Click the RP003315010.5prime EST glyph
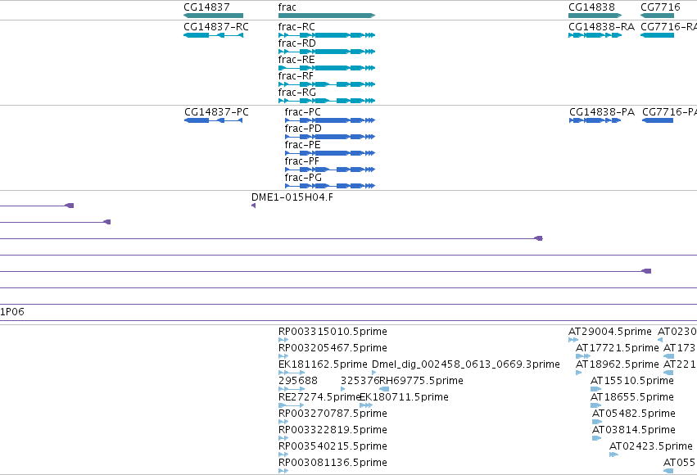 (x=283, y=340)
